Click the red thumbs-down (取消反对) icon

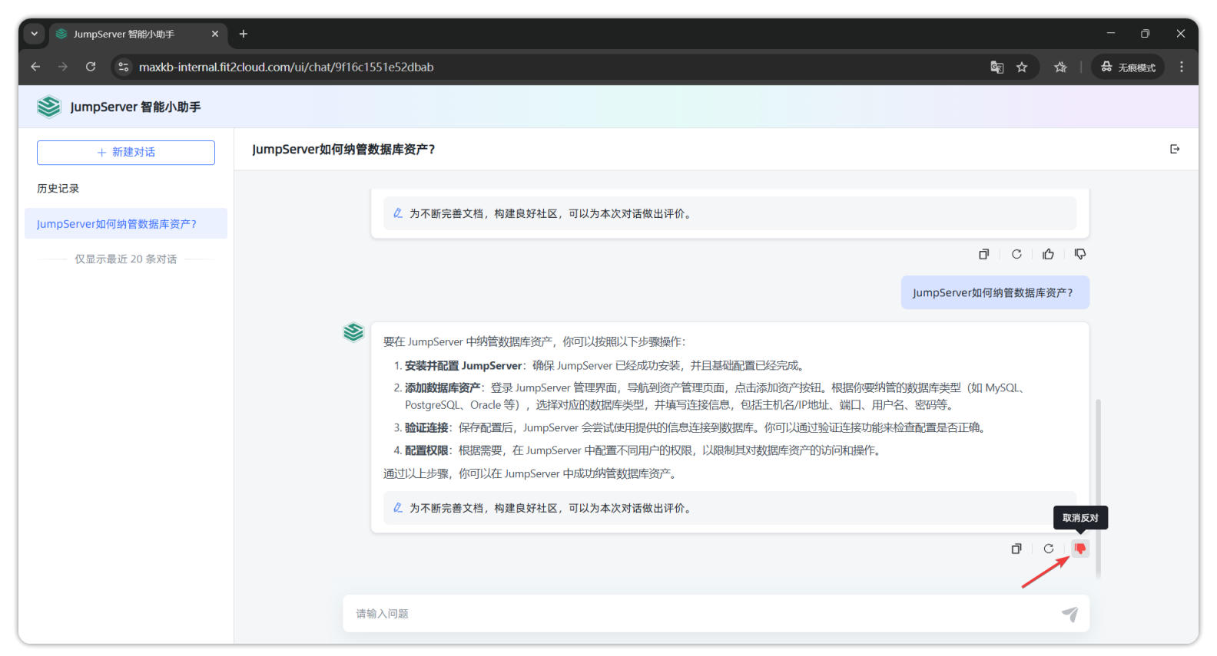coord(1080,549)
